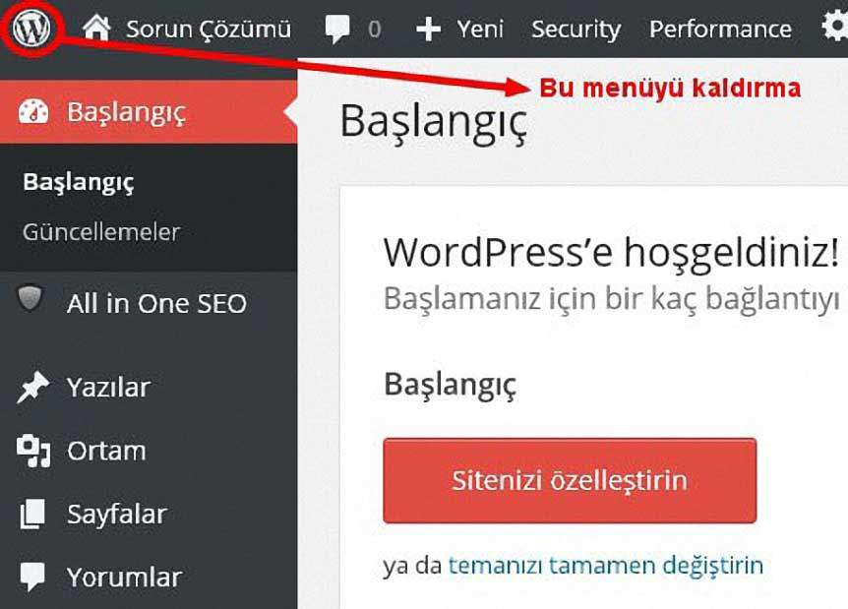
Task: Open the comments bubble icon in admin bar
Action: [x=336, y=30]
